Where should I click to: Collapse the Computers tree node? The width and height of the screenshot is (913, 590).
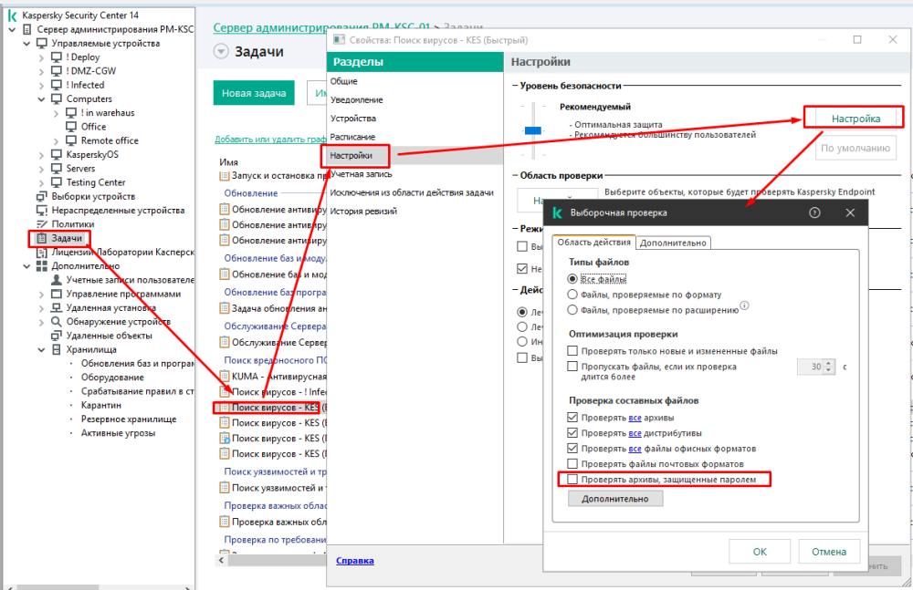[41, 99]
